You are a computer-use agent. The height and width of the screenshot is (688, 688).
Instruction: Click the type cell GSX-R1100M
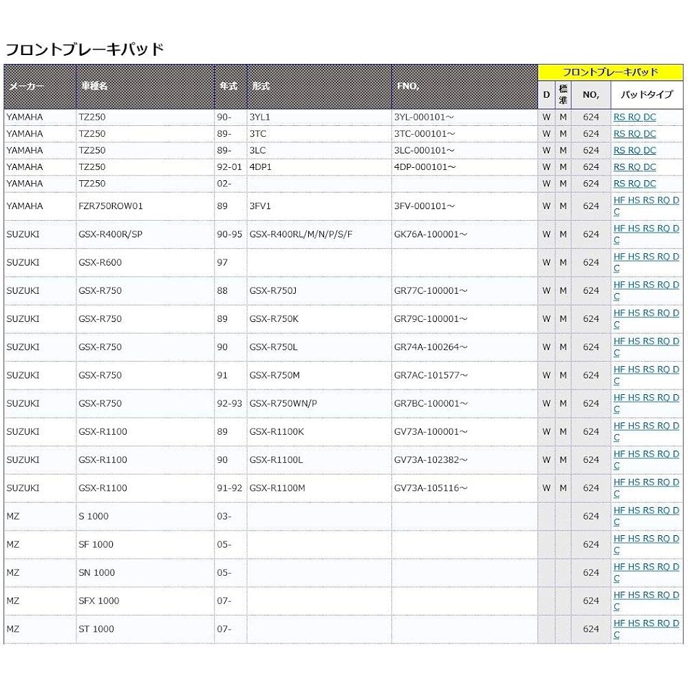277,488
